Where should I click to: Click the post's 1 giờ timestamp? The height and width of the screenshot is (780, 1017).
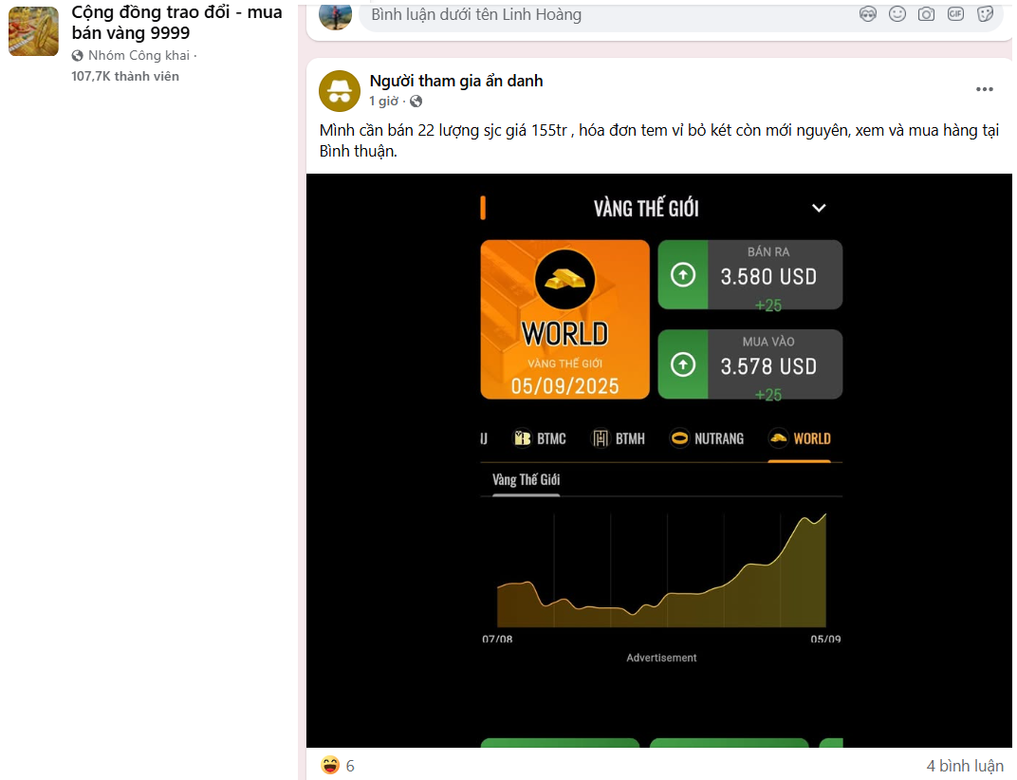[383, 102]
